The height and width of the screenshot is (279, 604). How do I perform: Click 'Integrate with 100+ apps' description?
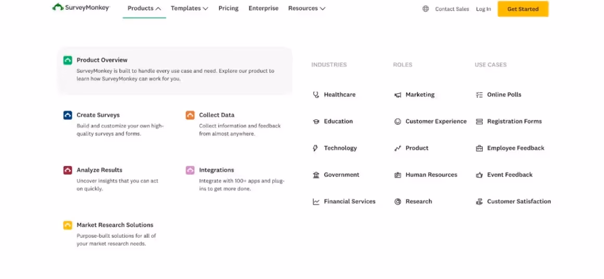coord(242,185)
